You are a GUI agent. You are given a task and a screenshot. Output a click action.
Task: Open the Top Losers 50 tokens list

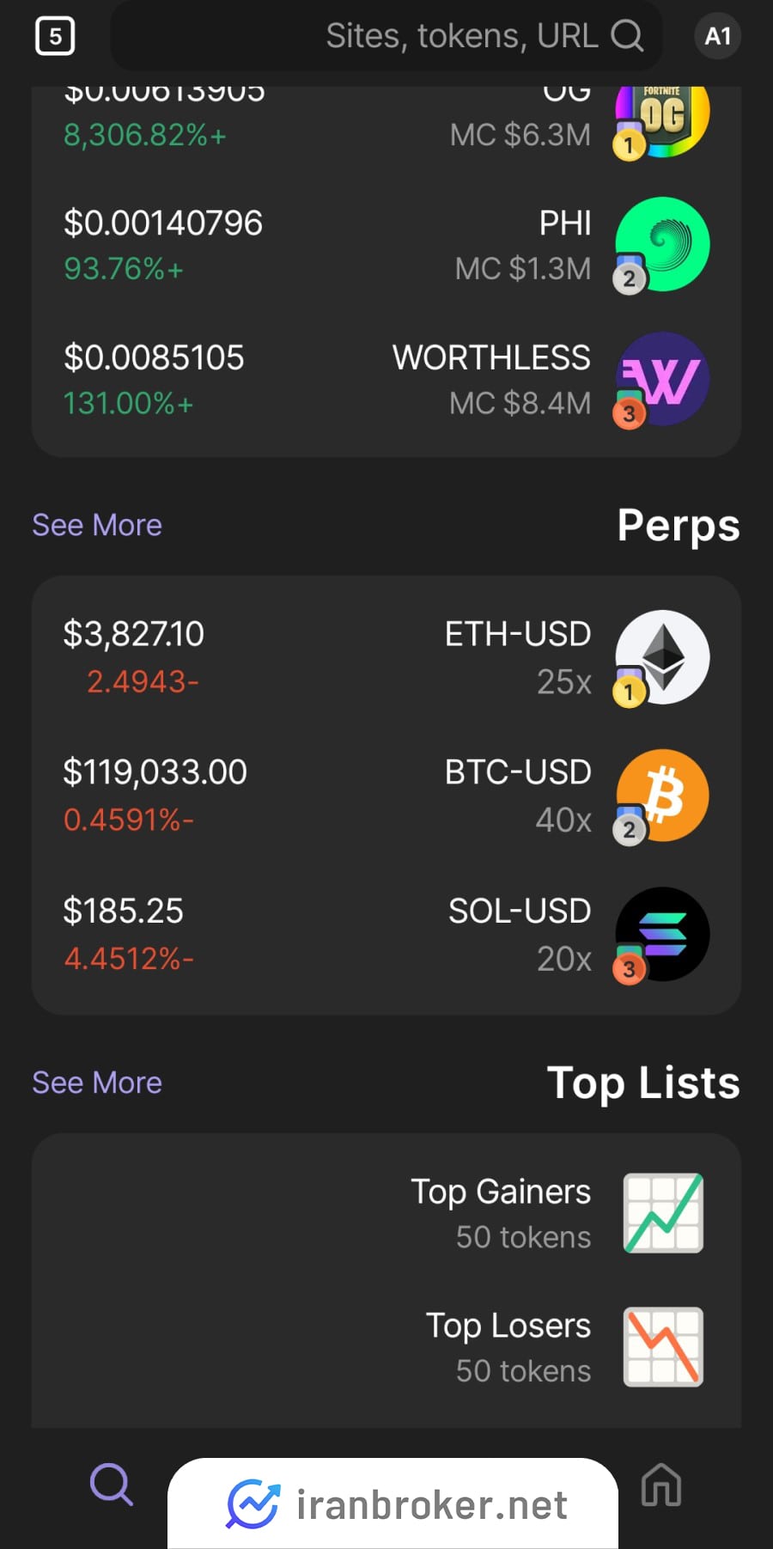(x=386, y=1347)
